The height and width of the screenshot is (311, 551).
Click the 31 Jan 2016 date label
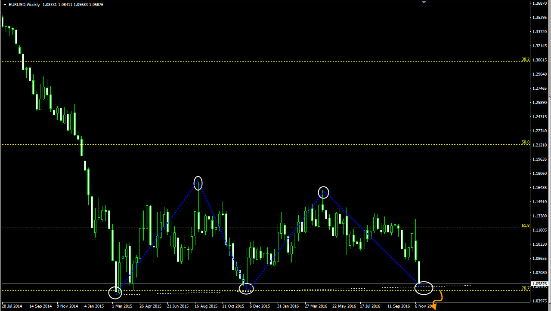tap(288, 307)
